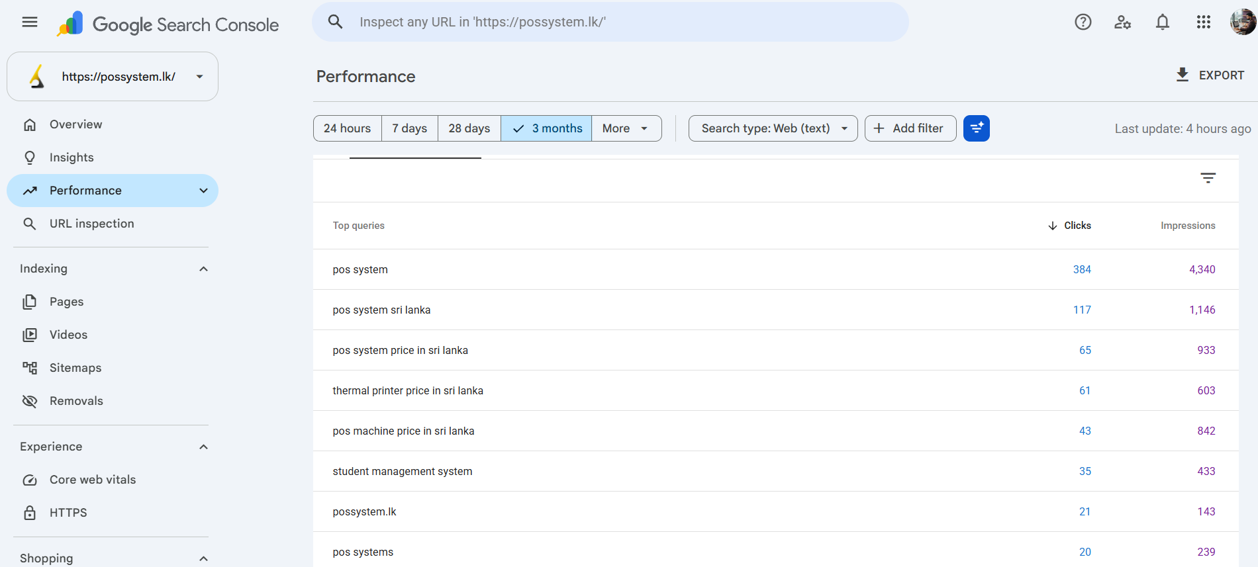Click the Videos play icon

tap(30, 335)
